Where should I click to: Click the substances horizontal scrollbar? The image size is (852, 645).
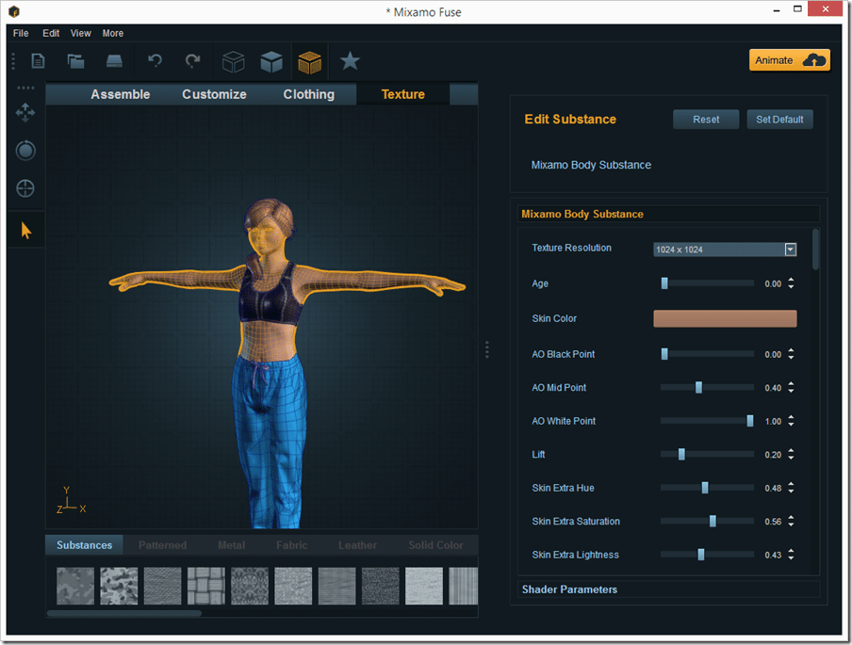click(123, 614)
